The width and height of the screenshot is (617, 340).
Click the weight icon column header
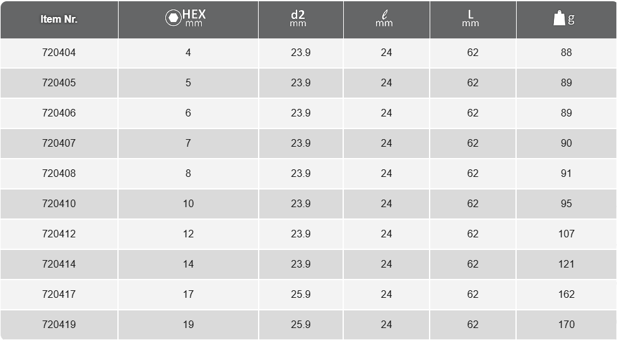tap(566, 20)
